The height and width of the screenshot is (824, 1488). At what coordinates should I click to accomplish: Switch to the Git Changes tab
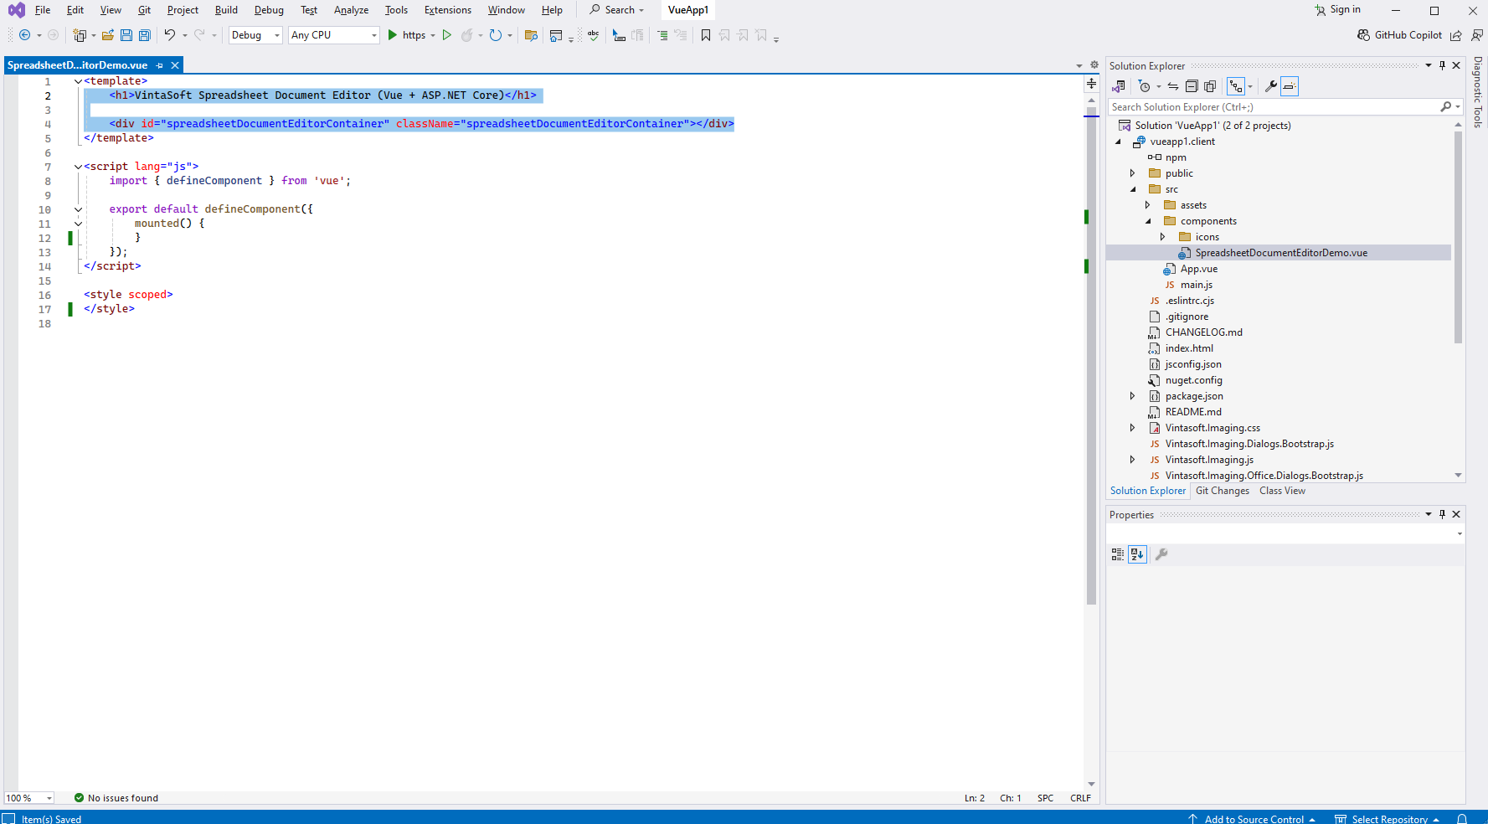(1222, 491)
